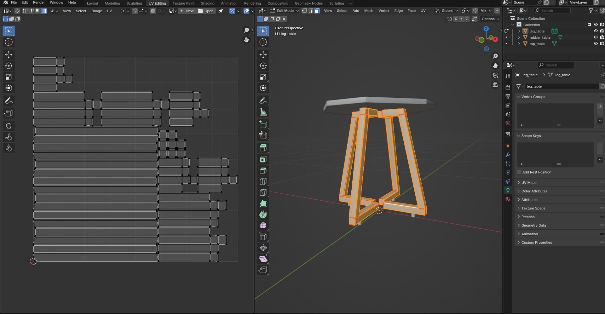Select the UV editor Grab tool

9,126
